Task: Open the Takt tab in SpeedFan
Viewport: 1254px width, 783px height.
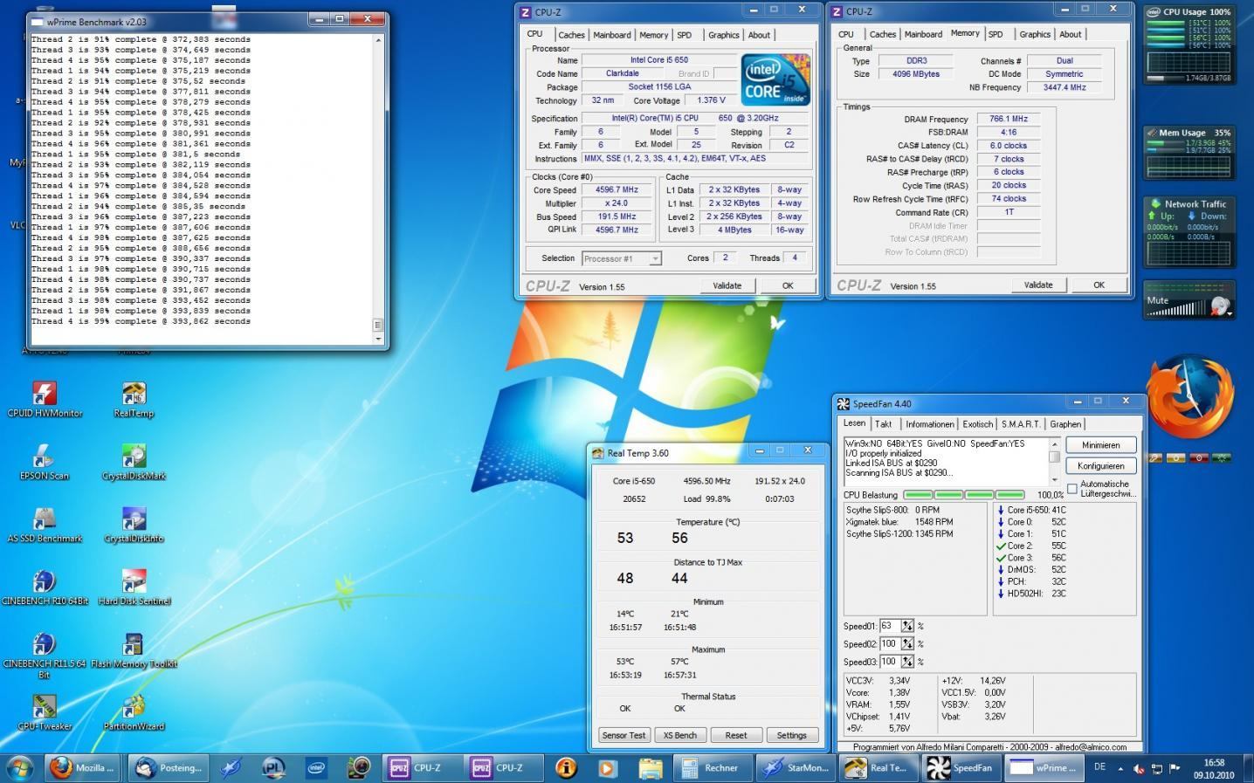Action: [884, 424]
